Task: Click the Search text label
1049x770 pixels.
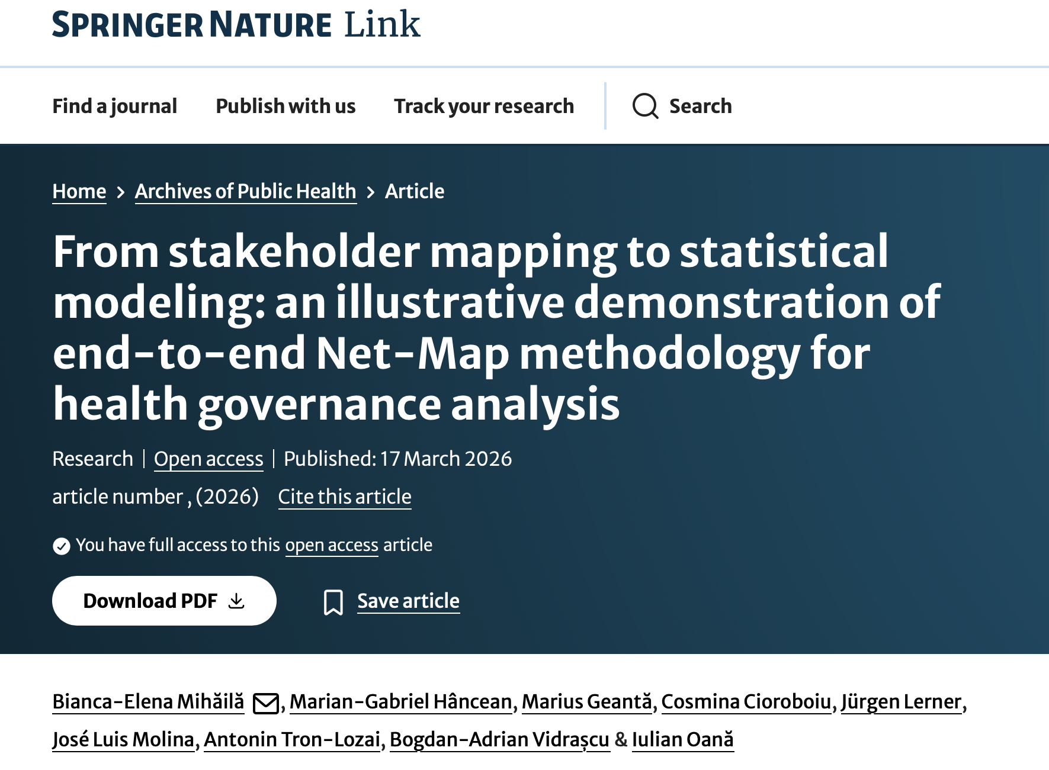Action: [700, 107]
